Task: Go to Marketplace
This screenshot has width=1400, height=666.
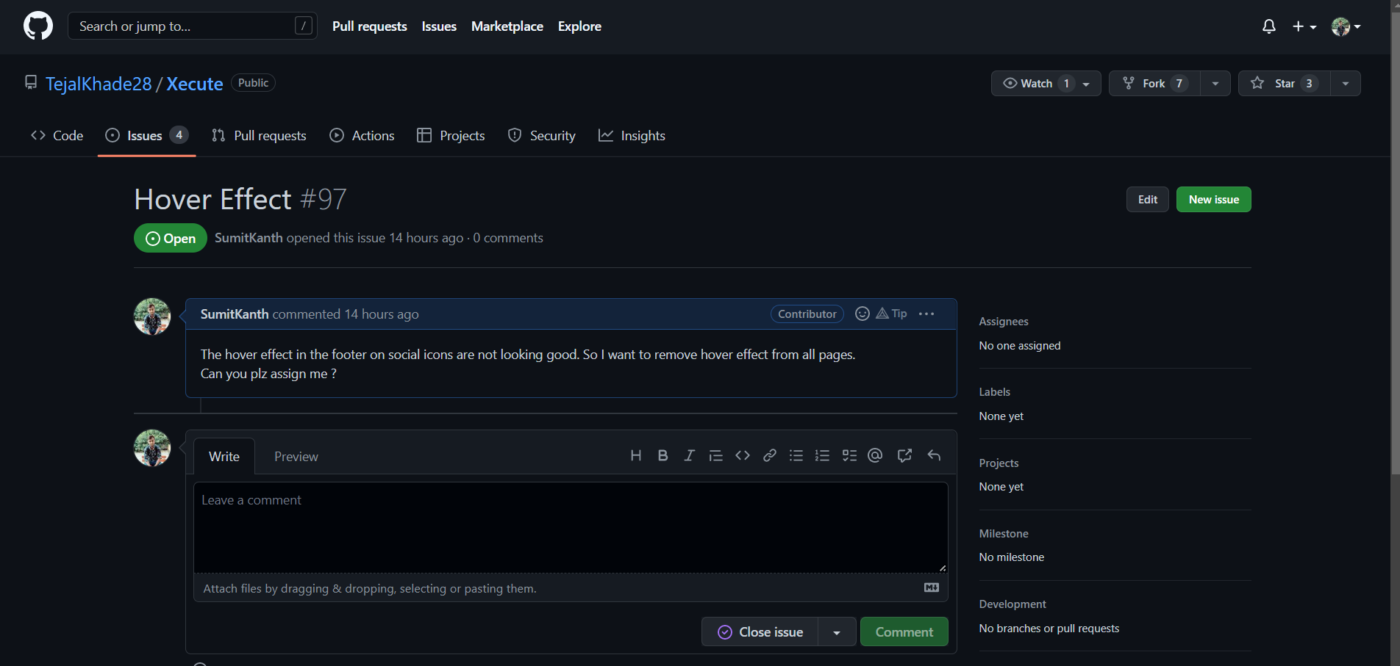Action: point(507,26)
